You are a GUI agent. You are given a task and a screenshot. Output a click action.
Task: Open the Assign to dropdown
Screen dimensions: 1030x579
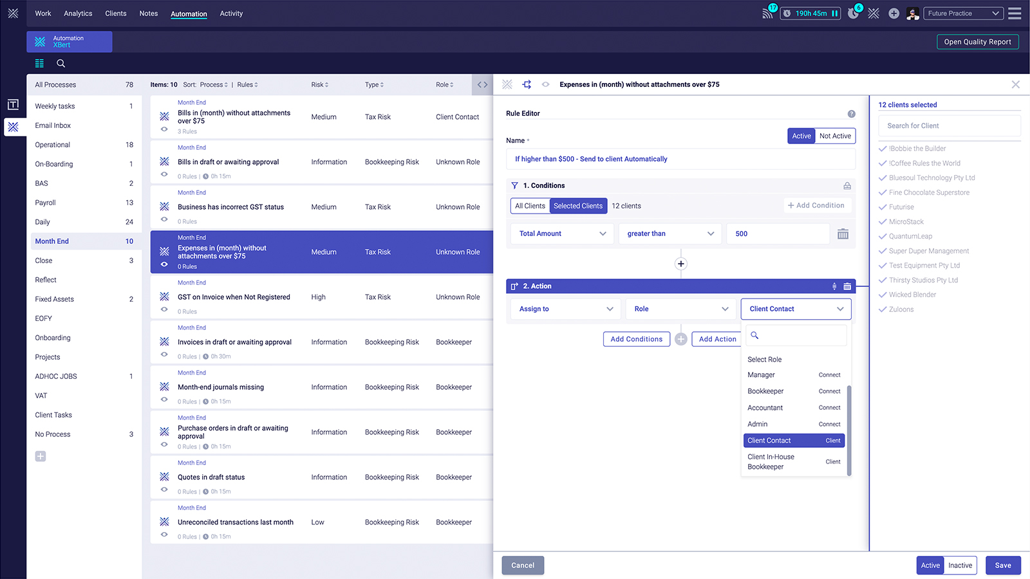(566, 309)
